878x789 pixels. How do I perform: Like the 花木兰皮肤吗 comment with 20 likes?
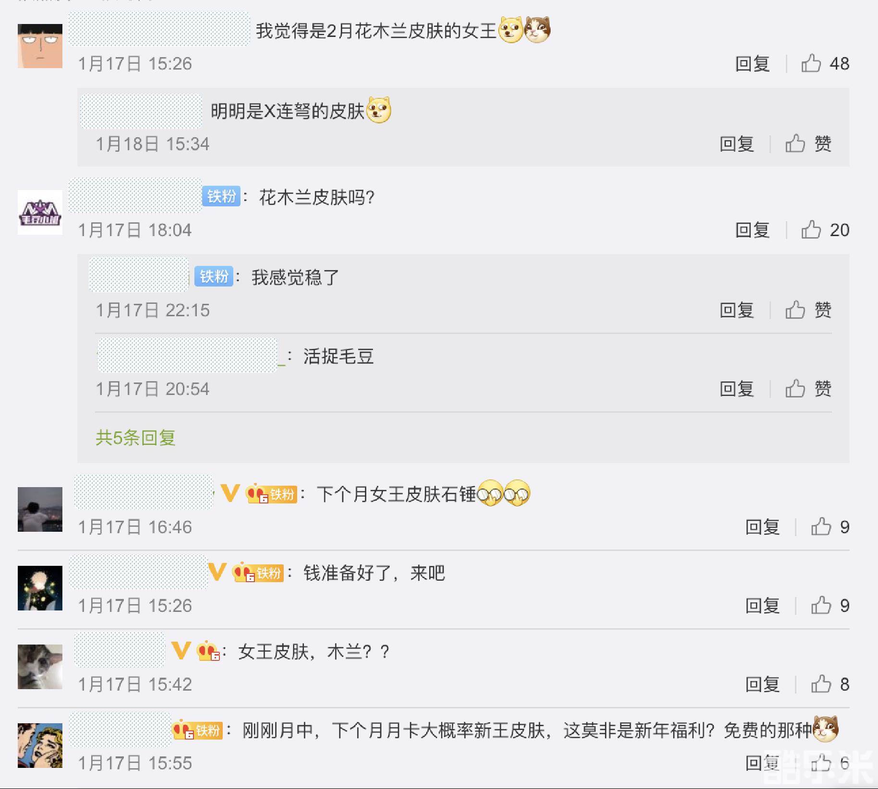[x=824, y=230]
